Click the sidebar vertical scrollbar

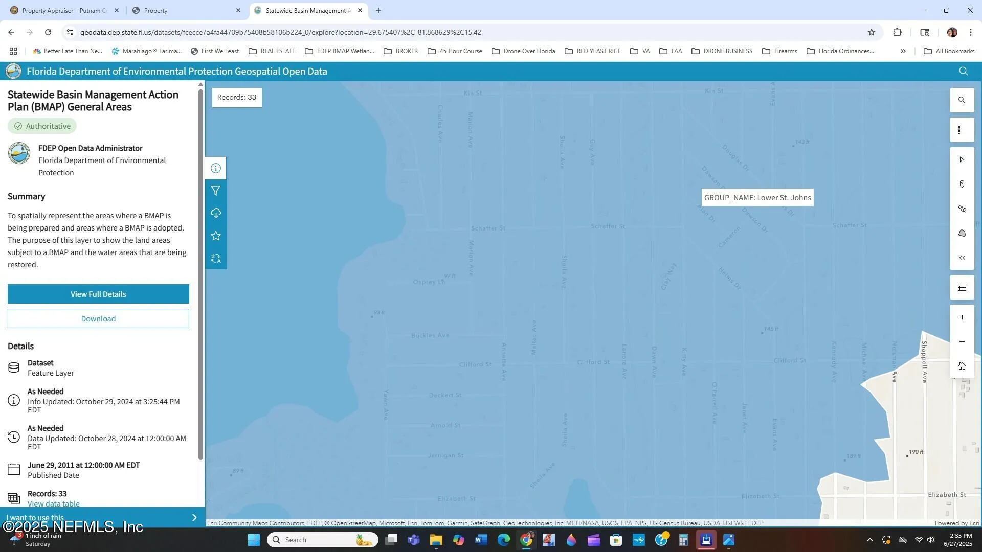pyautogui.click(x=200, y=274)
